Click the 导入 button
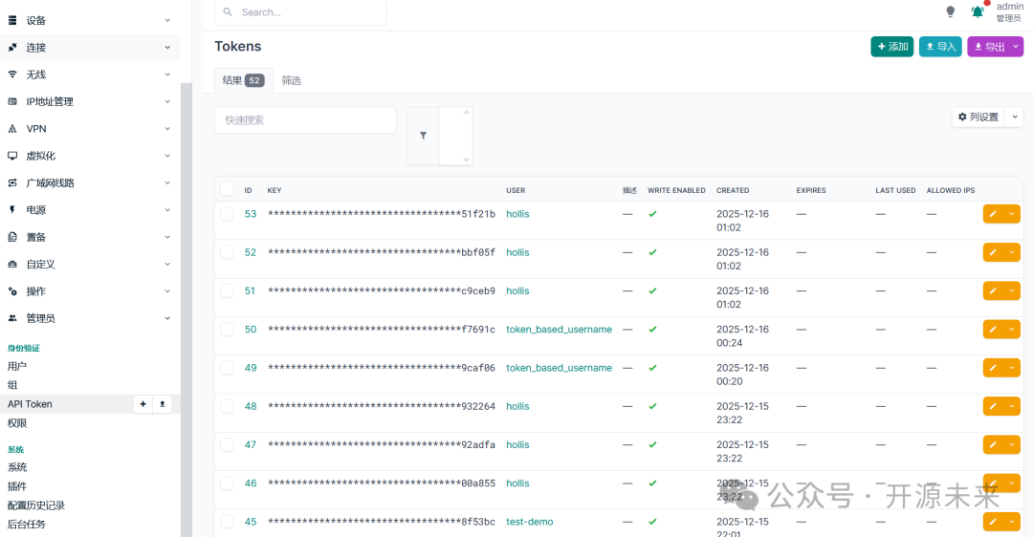Image resolution: width=1033 pixels, height=537 pixels. point(940,47)
